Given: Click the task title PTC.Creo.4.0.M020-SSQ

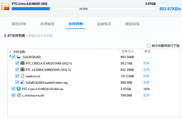Looking at the screenshot, I should point(29,4).
